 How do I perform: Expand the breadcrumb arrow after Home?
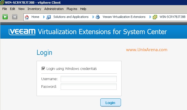click(x=44, y=17)
